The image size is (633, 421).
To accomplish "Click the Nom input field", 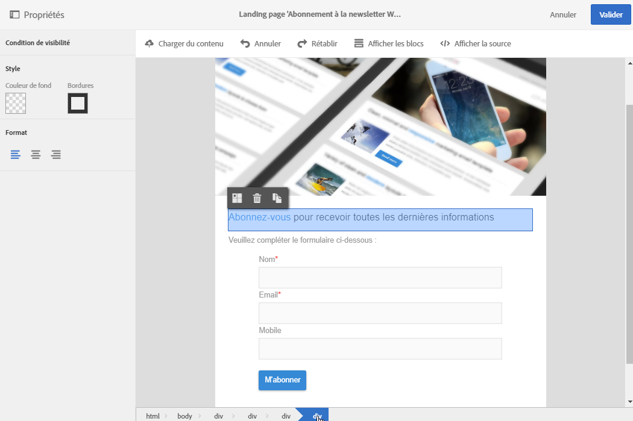I will tap(380, 278).
